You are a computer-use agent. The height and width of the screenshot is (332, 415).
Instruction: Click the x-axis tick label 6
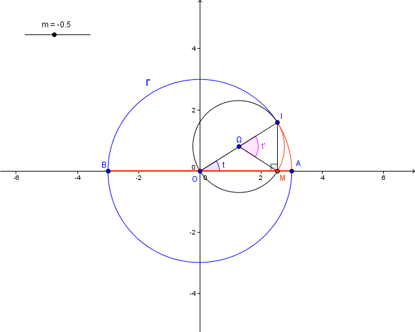(383, 178)
